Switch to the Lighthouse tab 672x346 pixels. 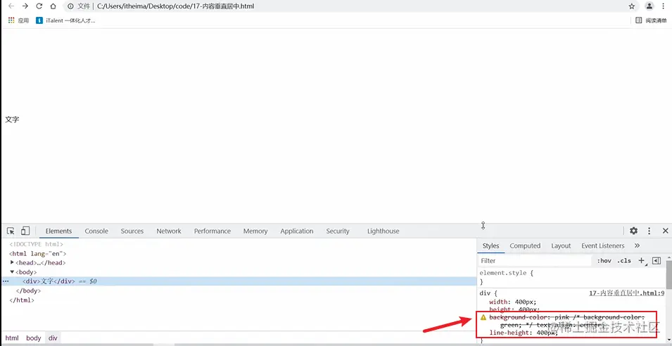[x=383, y=231]
